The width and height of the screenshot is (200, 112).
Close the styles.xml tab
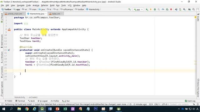[x=62, y=14]
